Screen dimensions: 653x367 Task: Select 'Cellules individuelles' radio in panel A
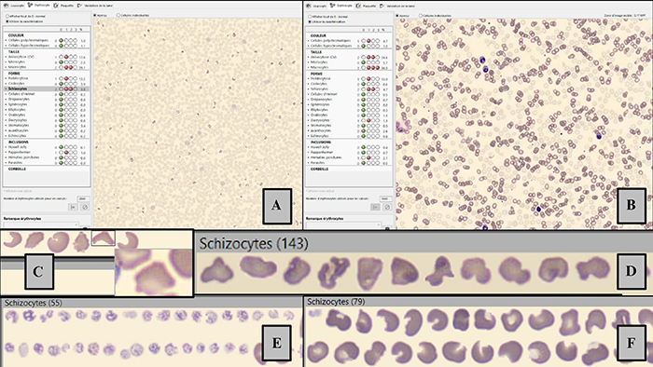pos(118,15)
